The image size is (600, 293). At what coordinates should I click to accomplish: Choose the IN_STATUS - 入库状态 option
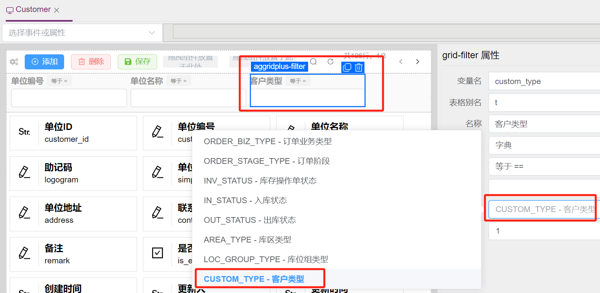245,200
